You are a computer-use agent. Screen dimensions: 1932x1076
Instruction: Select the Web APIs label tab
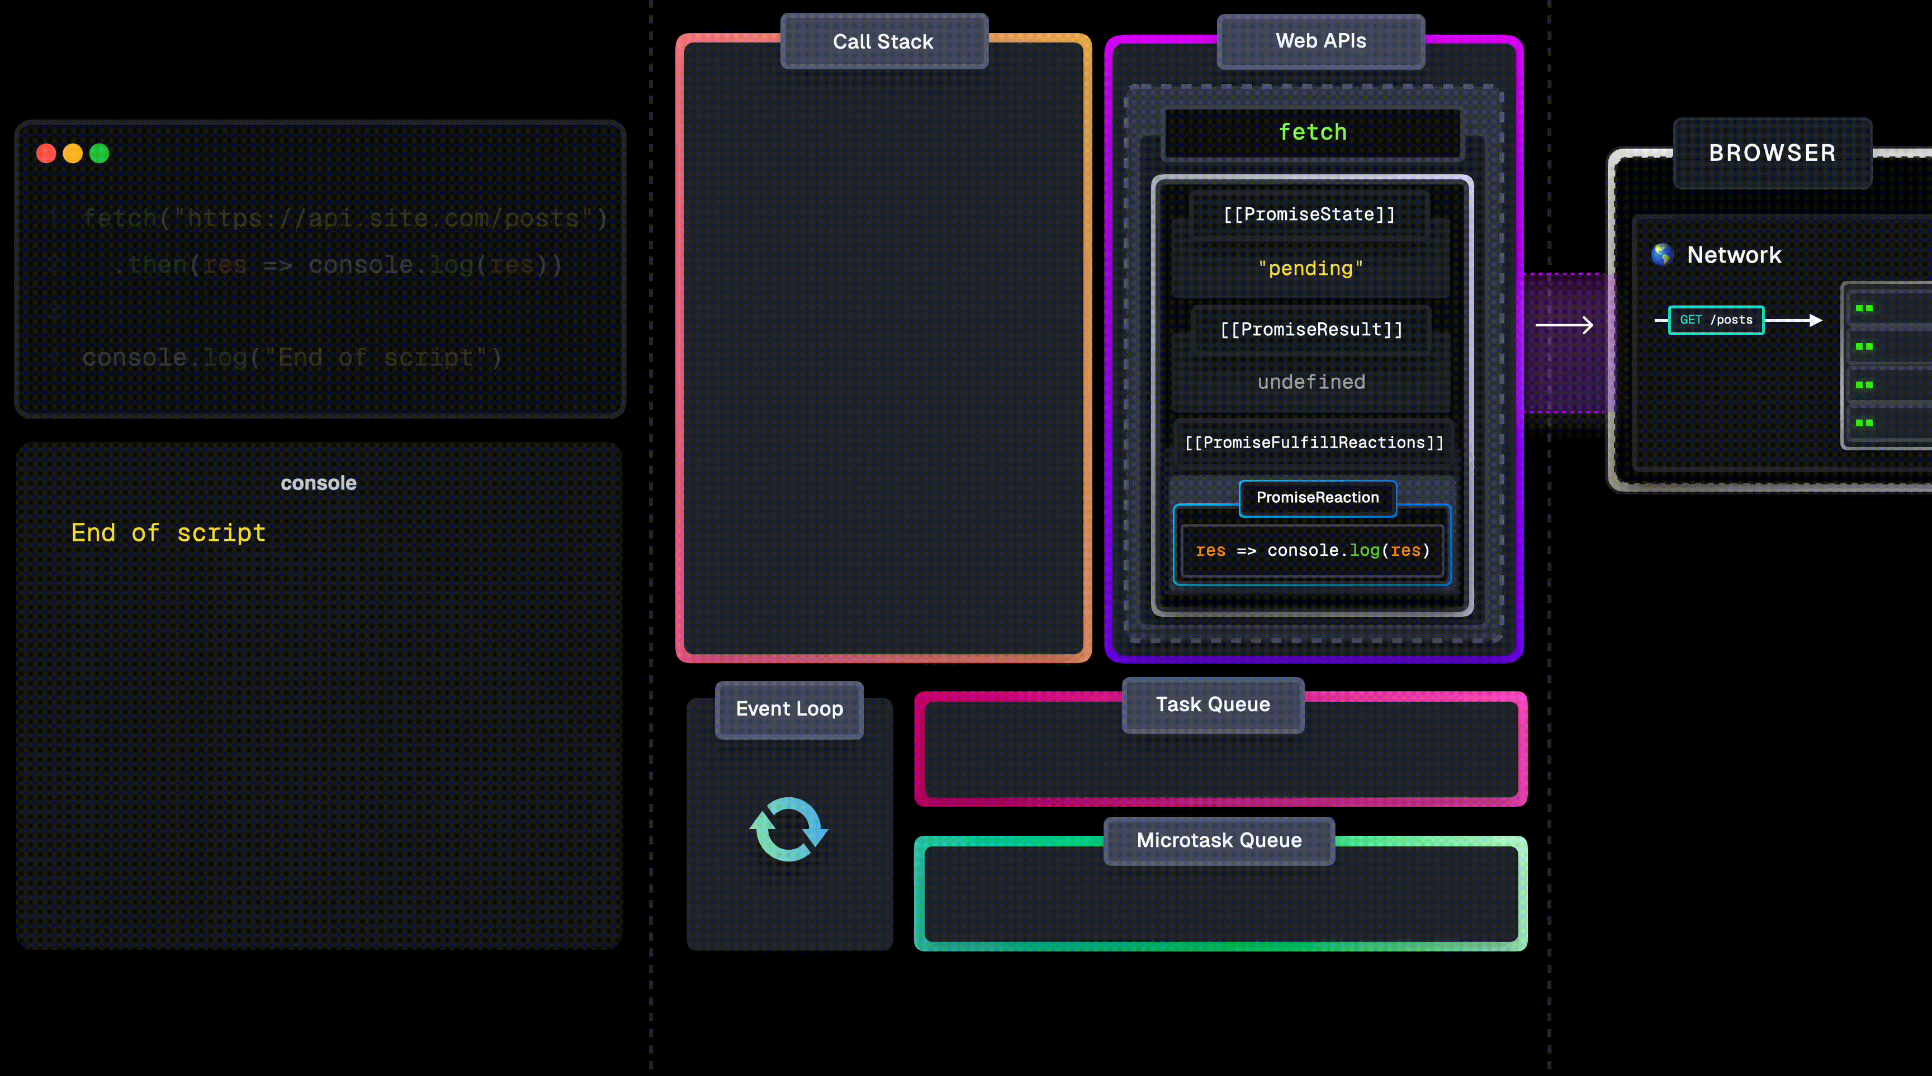click(x=1321, y=41)
